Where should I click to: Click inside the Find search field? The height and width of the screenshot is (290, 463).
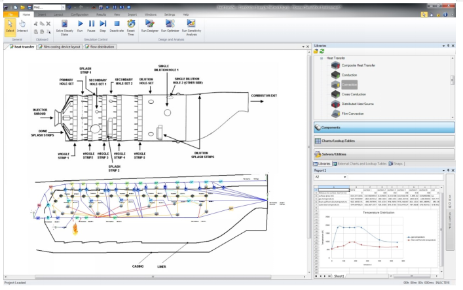tap(47, 7)
